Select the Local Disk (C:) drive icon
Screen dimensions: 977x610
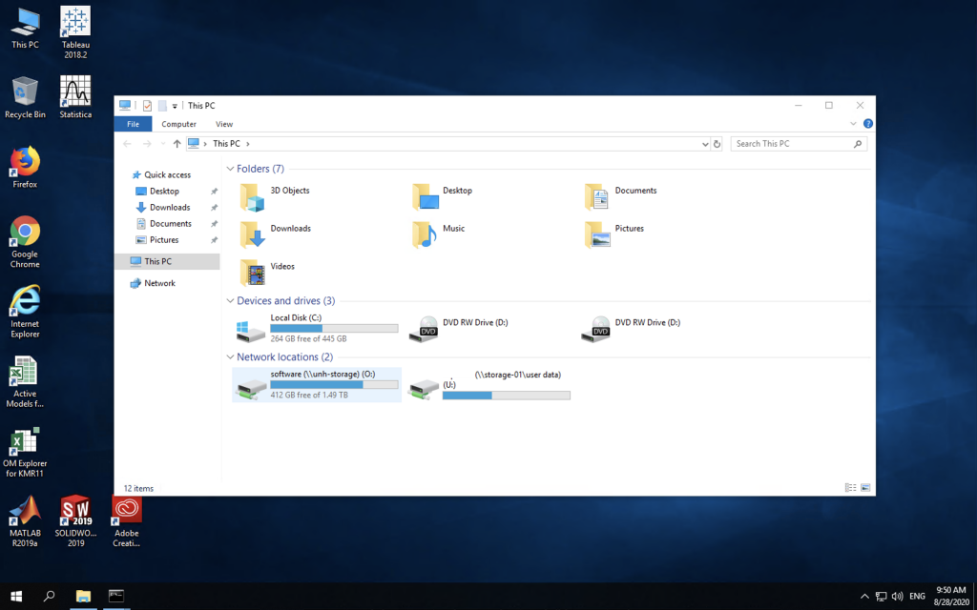[251, 330]
